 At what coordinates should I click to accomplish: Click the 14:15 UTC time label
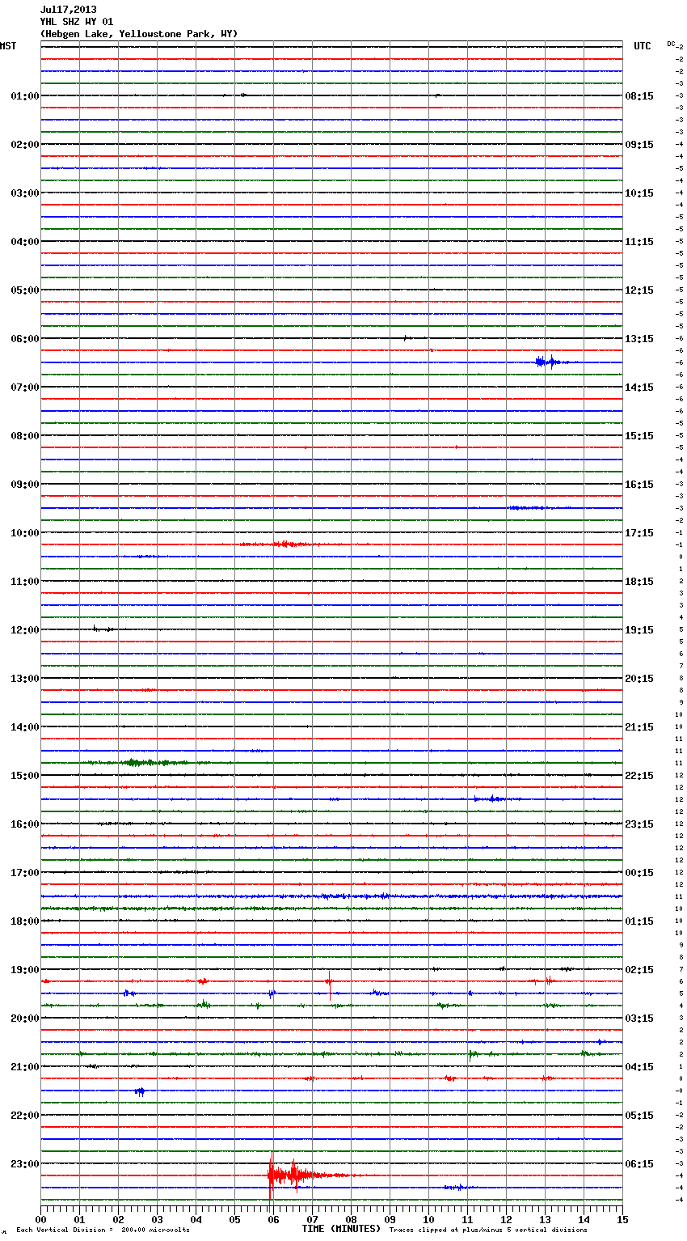(x=639, y=388)
